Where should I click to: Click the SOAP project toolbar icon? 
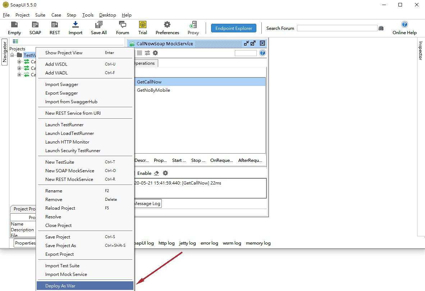(35, 25)
